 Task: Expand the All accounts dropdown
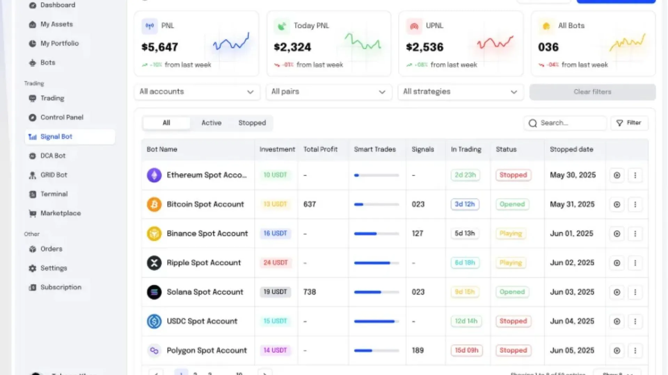(197, 92)
